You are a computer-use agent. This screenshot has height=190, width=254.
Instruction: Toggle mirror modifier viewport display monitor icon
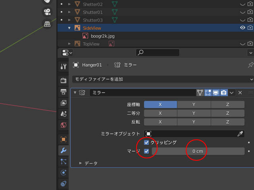point(216,93)
